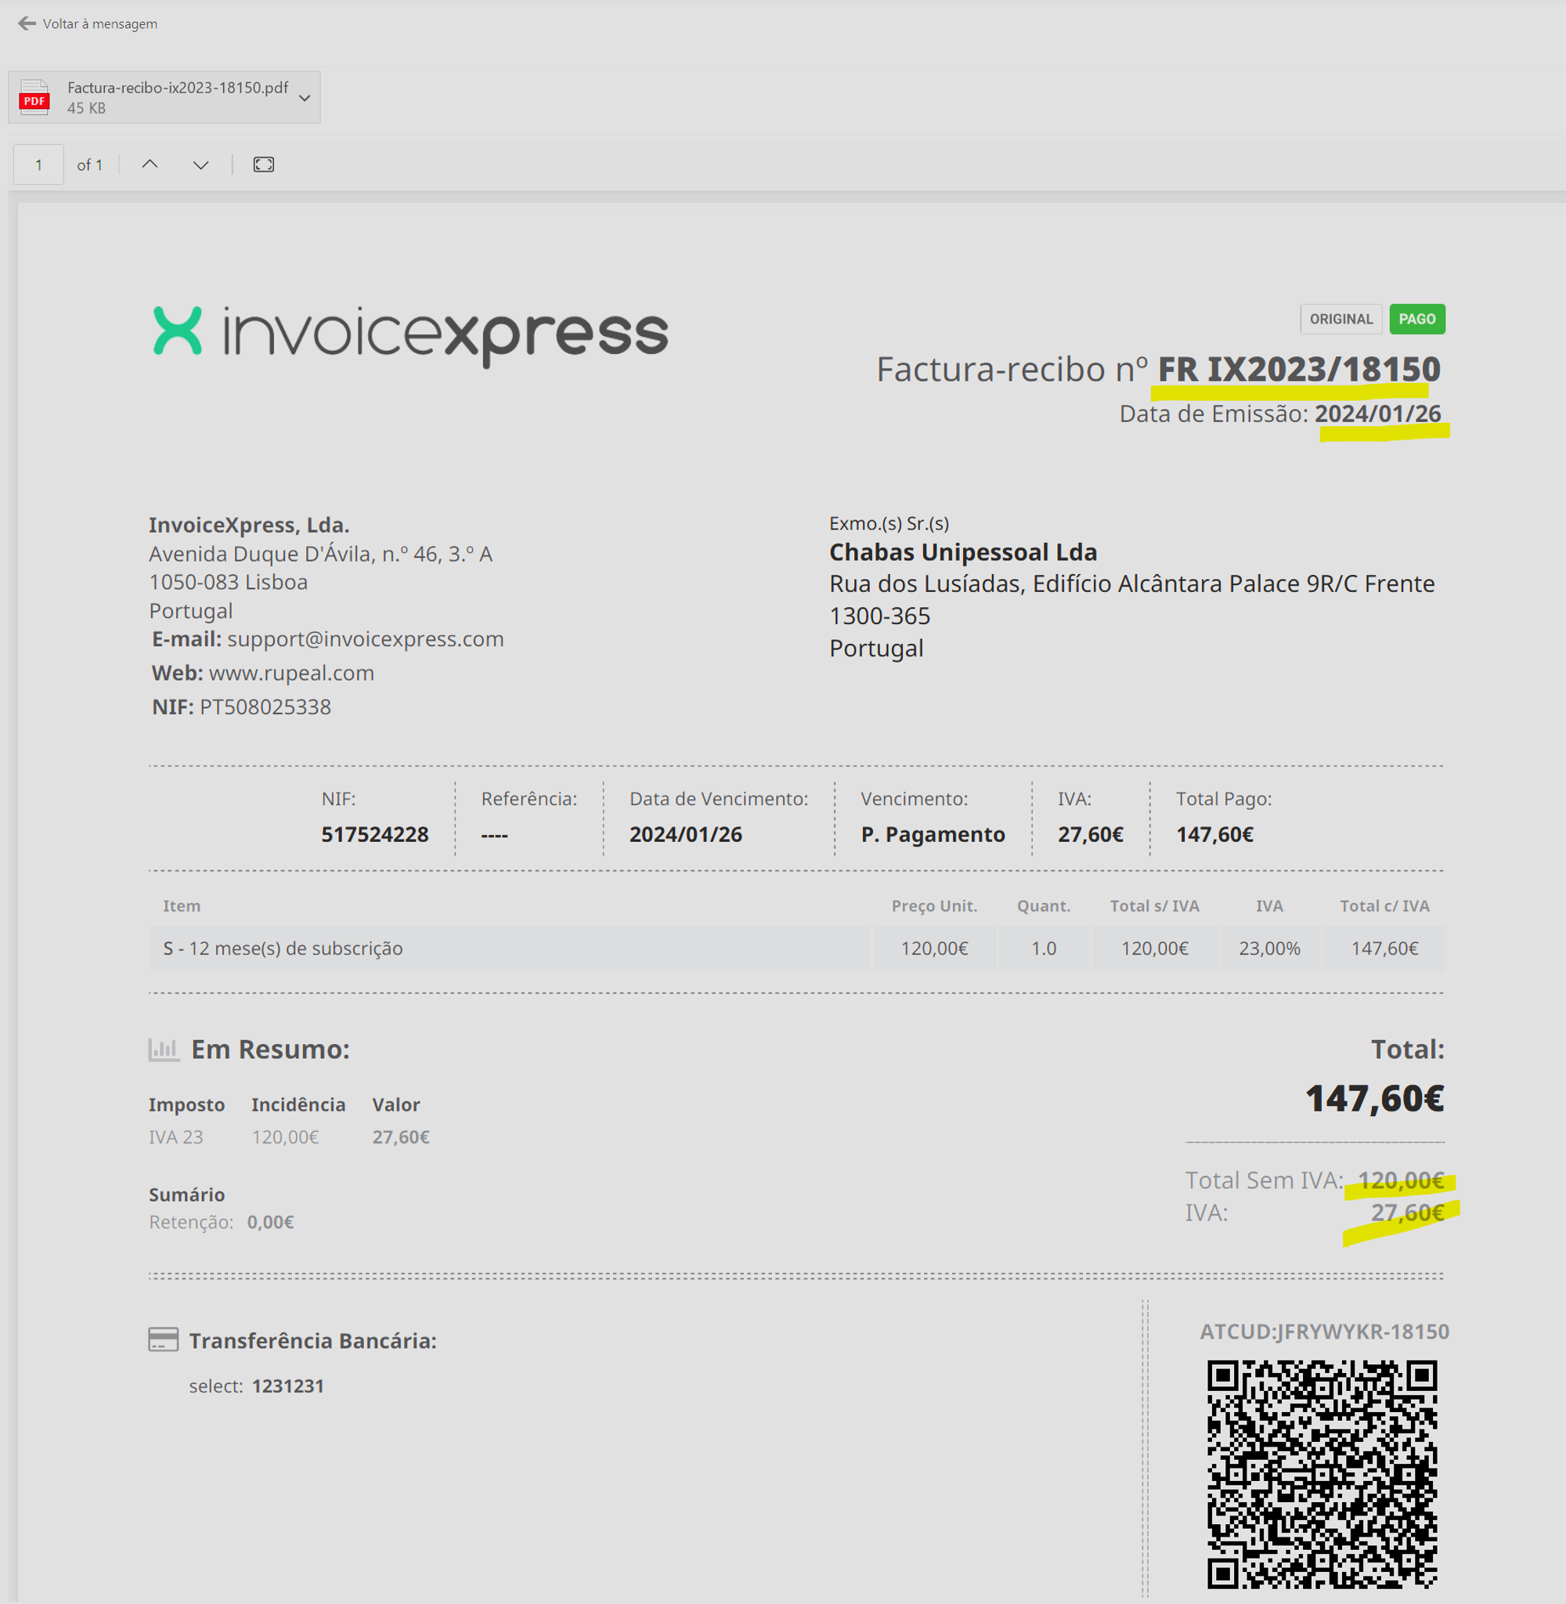Select InvoiceXpress, Lda. company name
This screenshot has width=1566, height=1604.
pos(249,525)
